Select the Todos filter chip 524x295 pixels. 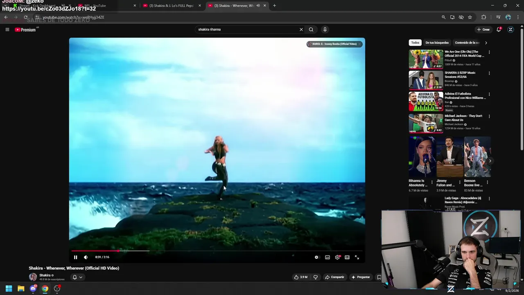point(415,43)
